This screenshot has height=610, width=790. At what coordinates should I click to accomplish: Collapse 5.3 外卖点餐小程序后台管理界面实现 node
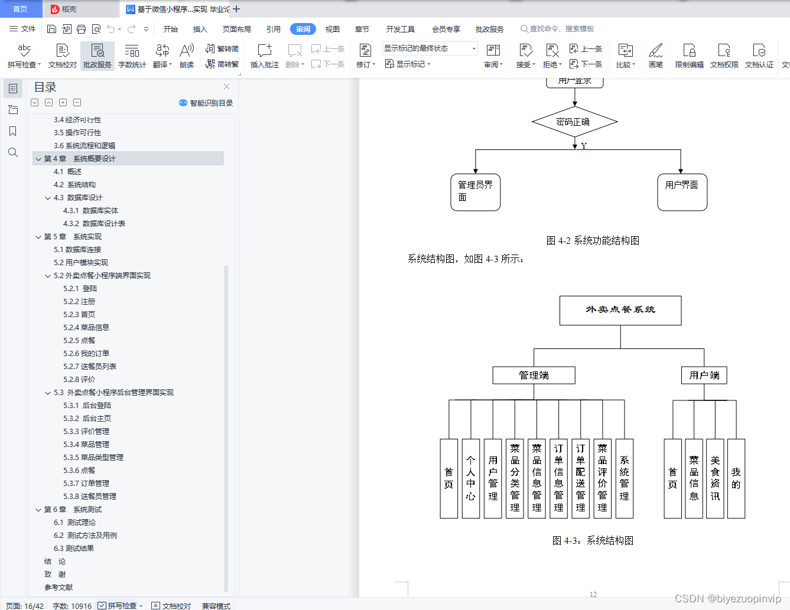coord(48,393)
